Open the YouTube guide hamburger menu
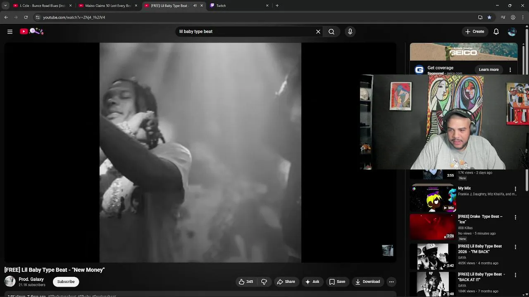This screenshot has height=297, width=529. [x=10, y=31]
